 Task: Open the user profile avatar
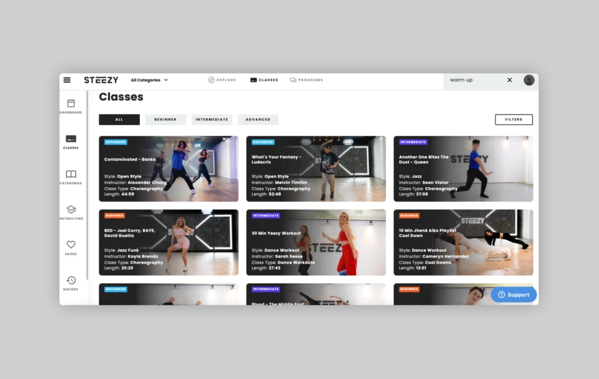[x=529, y=80]
